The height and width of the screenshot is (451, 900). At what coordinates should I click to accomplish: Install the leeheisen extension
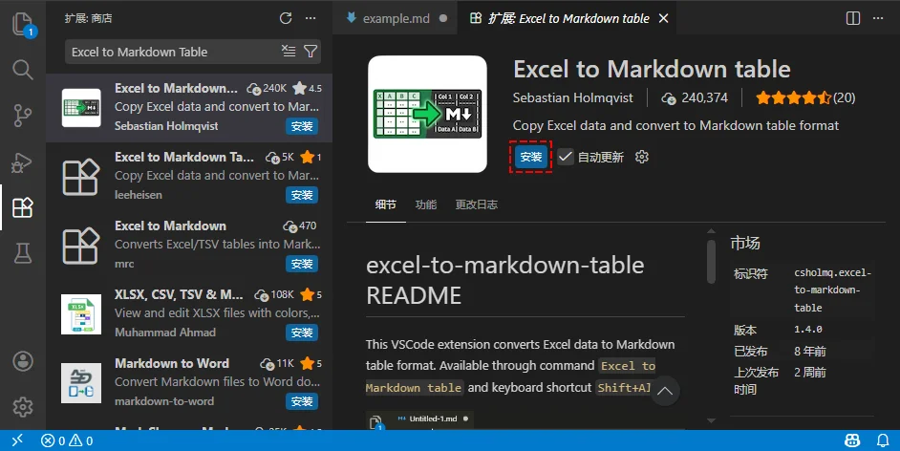coord(302,195)
